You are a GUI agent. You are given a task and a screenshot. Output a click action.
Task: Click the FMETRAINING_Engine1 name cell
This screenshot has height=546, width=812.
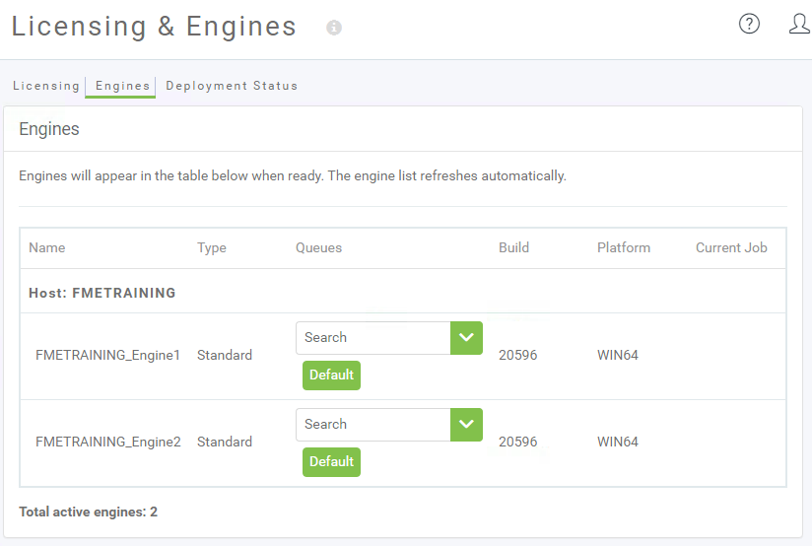pos(107,355)
